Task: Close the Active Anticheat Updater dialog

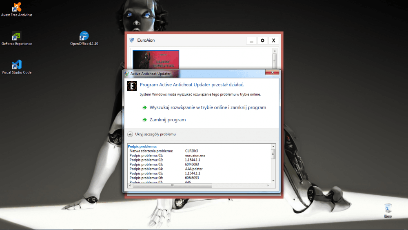Action: pos(272,73)
